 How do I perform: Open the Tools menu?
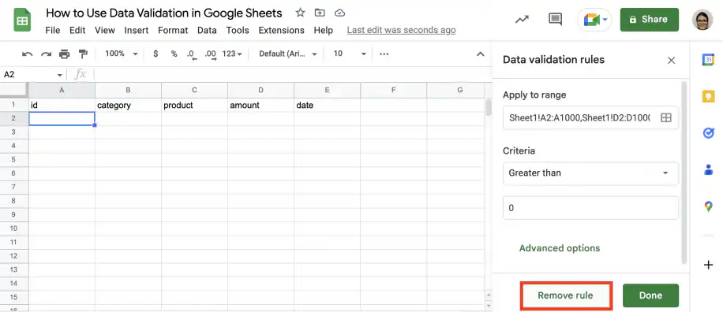238,31
